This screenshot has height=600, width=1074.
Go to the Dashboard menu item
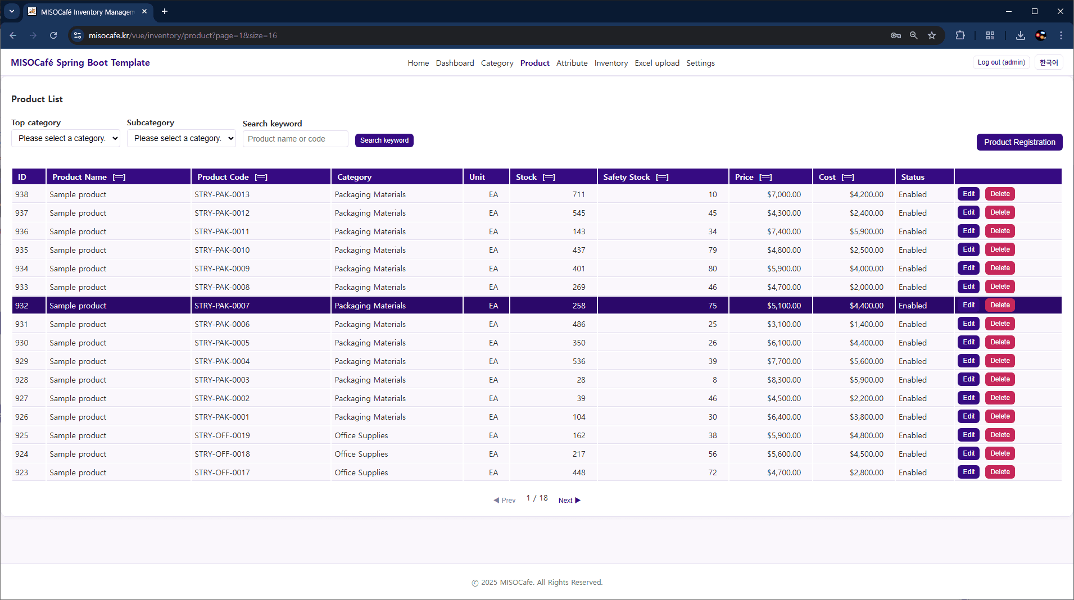455,63
